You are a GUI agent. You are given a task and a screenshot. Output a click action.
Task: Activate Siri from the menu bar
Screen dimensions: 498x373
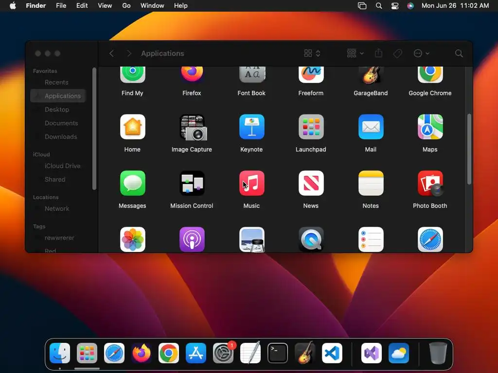click(x=410, y=6)
